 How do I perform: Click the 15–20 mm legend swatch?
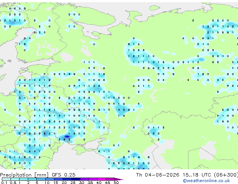(x=59, y=179)
